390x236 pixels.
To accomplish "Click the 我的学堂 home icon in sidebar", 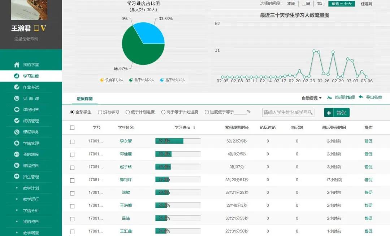I will [x=17, y=65].
